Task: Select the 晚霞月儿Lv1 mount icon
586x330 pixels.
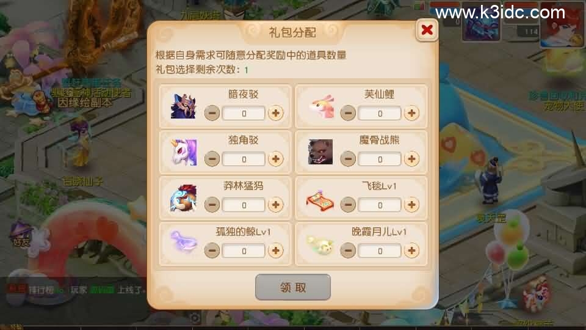Action: [320, 244]
